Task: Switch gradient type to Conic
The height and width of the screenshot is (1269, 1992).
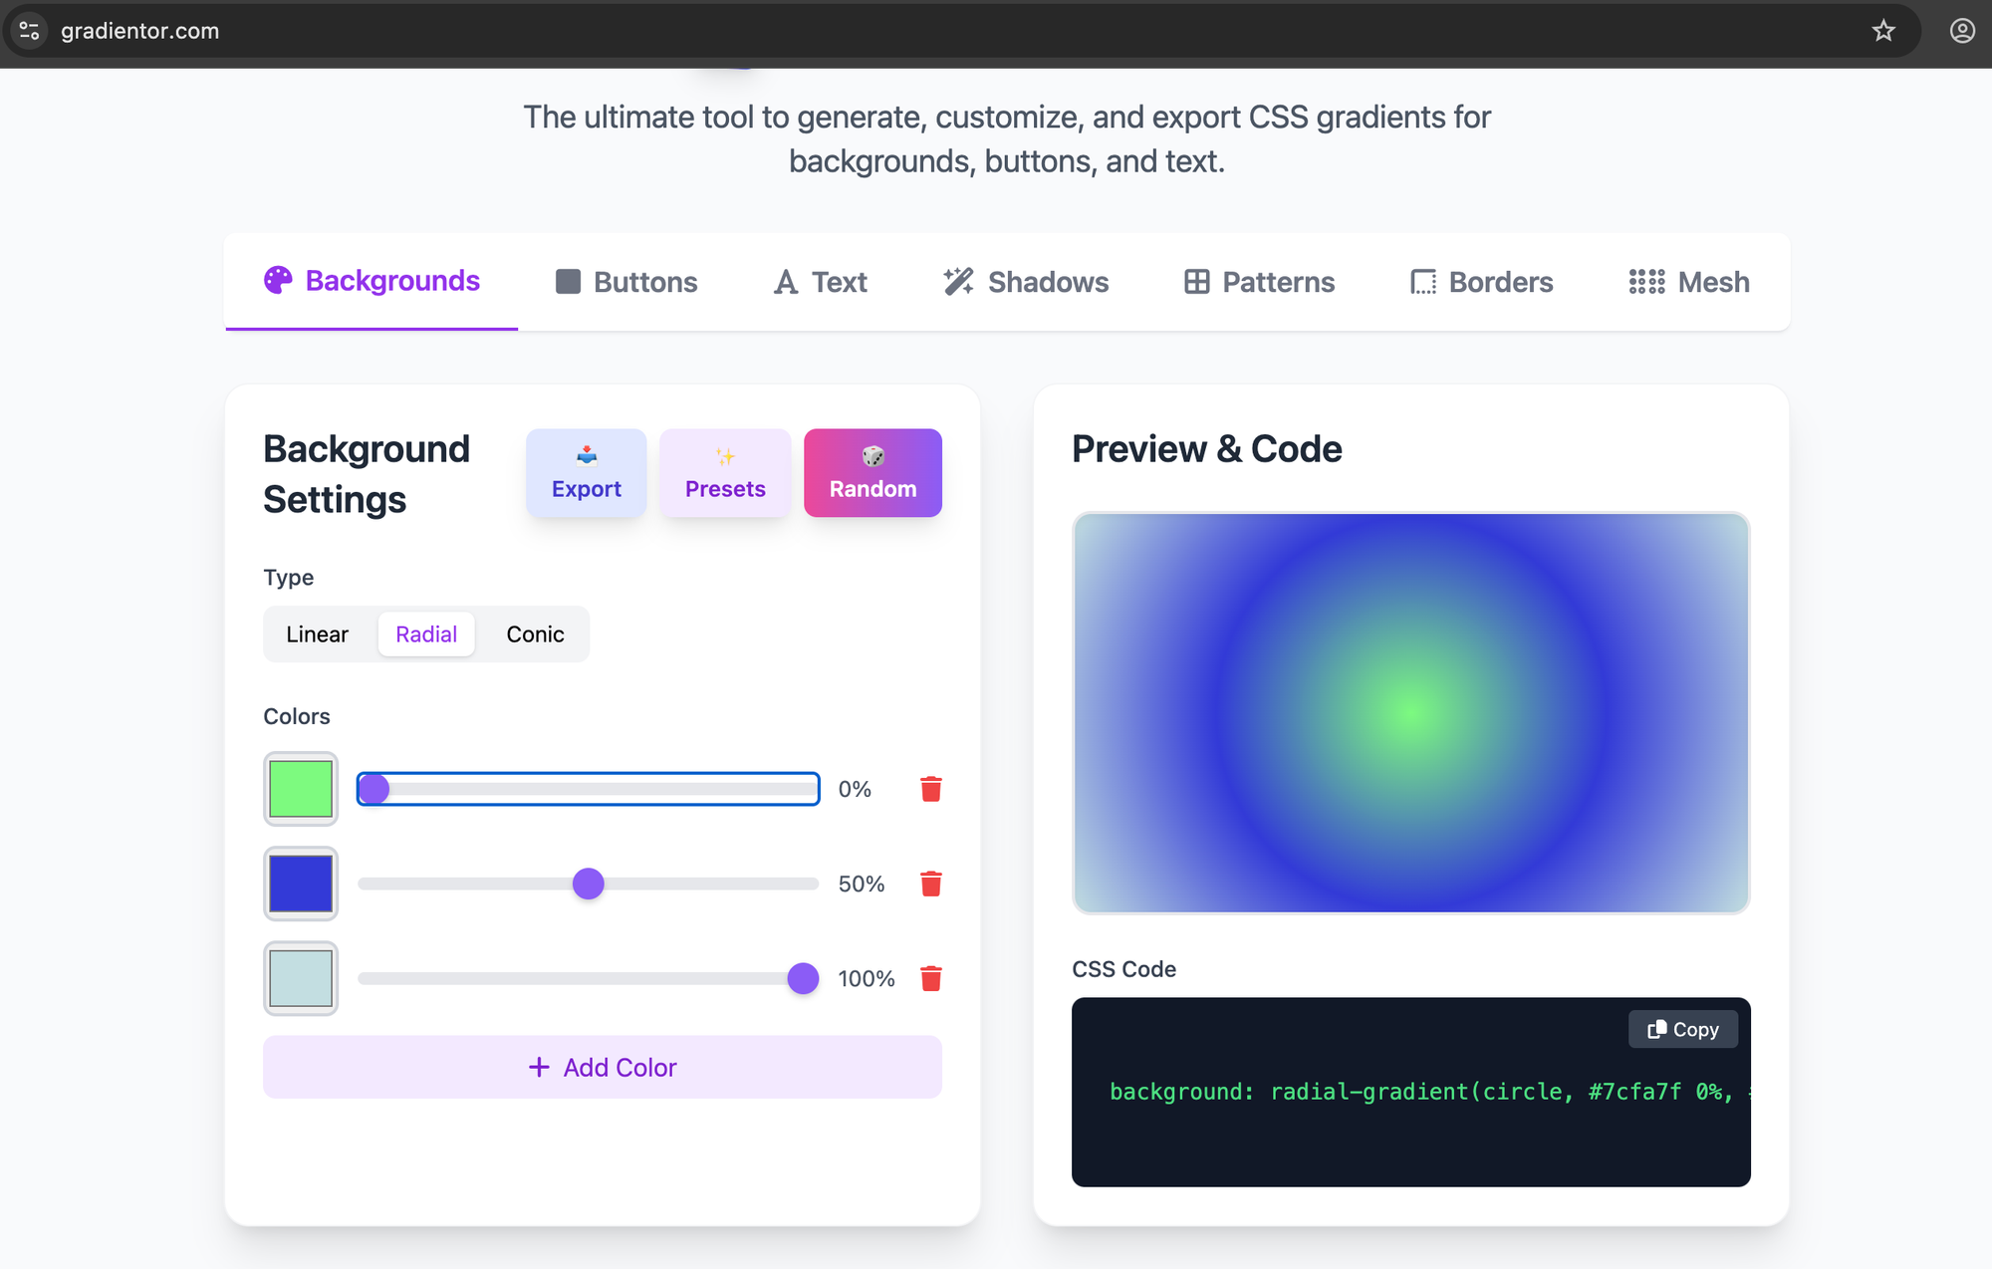Action: tap(535, 634)
